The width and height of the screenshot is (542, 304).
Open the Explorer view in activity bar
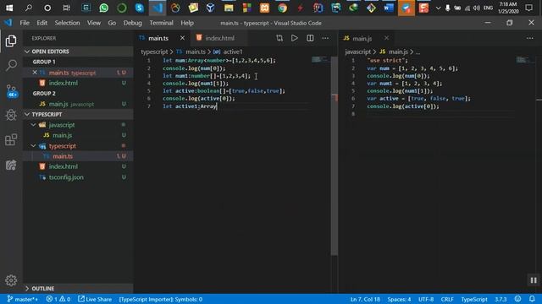coord(11,41)
